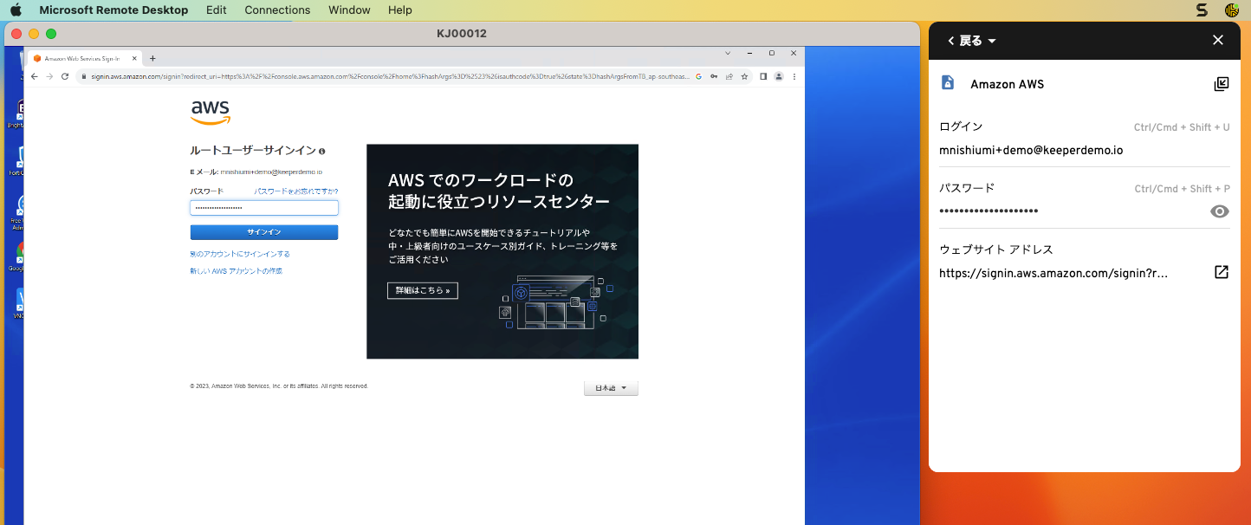
Task: Expand the 戻る dropdown arrow
Action: (x=992, y=42)
